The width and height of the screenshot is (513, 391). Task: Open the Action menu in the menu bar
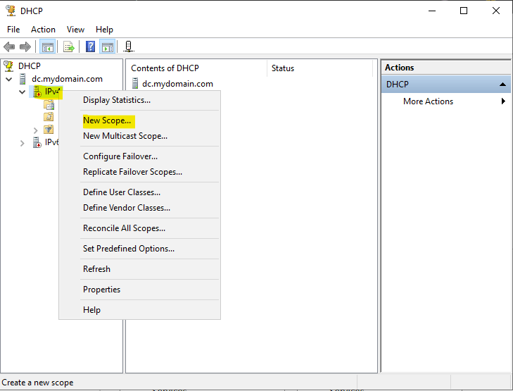coord(43,30)
